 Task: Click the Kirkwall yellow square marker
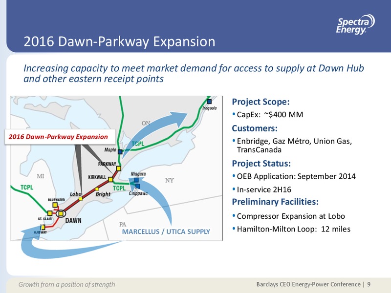point(110,179)
